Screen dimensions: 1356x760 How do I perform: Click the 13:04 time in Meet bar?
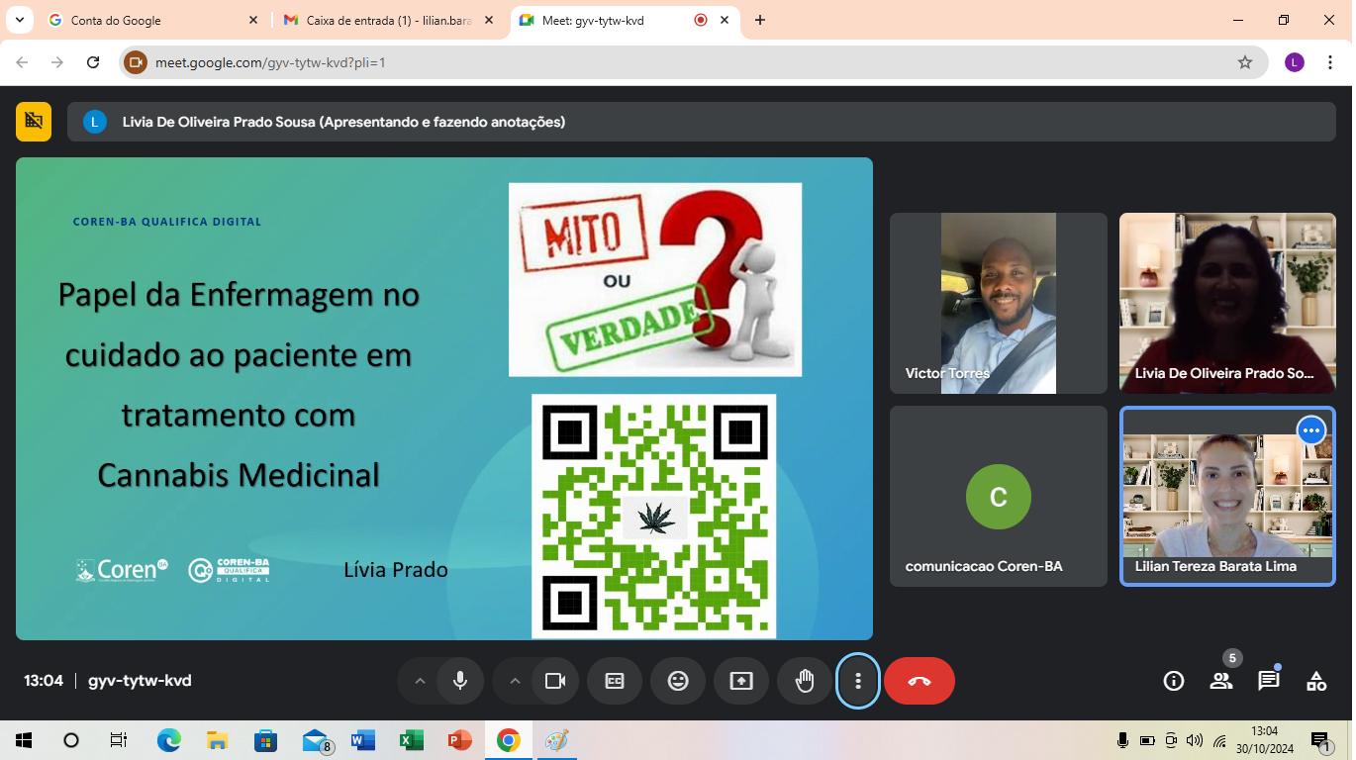pyautogui.click(x=44, y=681)
